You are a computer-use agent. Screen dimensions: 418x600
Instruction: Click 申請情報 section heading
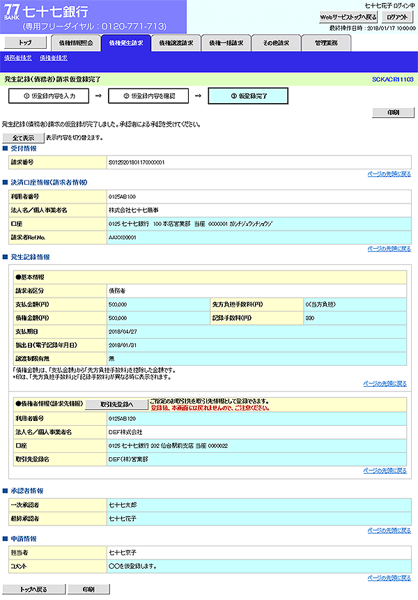[24, 539]
